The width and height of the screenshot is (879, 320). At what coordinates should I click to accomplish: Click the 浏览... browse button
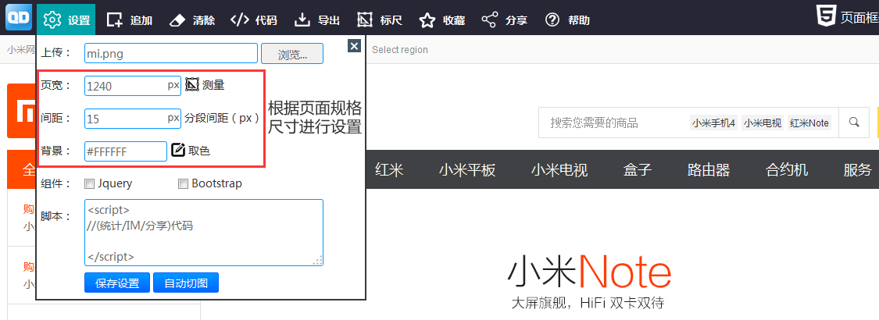(x=292, y=54)
